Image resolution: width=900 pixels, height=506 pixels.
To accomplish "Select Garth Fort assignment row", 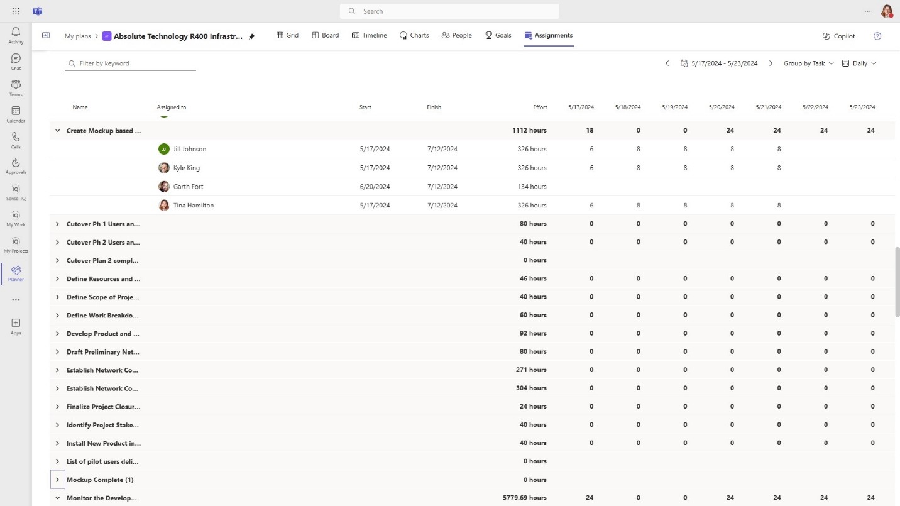I will coord(473,187).
